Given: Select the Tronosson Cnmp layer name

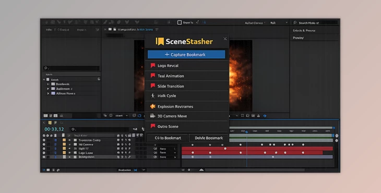Looking at the screenshot, I should click(x=89, y=140).
